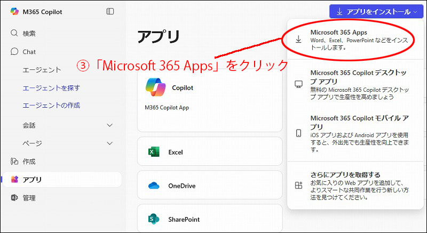Expand the ページ section chevron
Image resolution: width=427 pixels, height=233 pixels.
[110, 143]
